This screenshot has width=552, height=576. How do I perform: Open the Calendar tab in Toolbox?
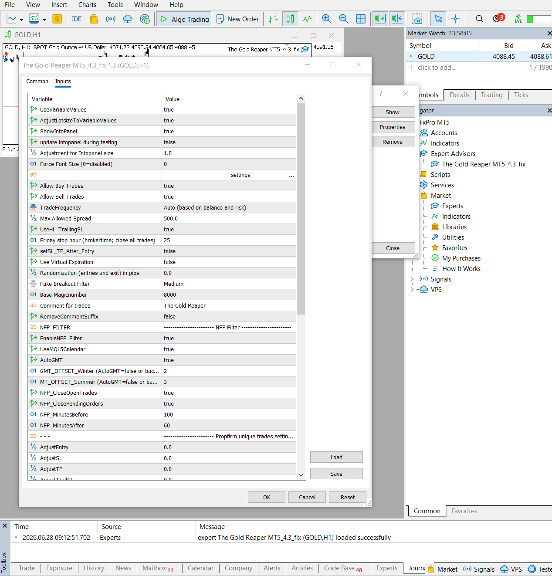coord(200,568)
